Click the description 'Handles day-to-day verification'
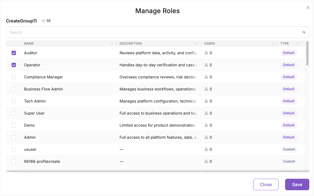 (158, 65)
